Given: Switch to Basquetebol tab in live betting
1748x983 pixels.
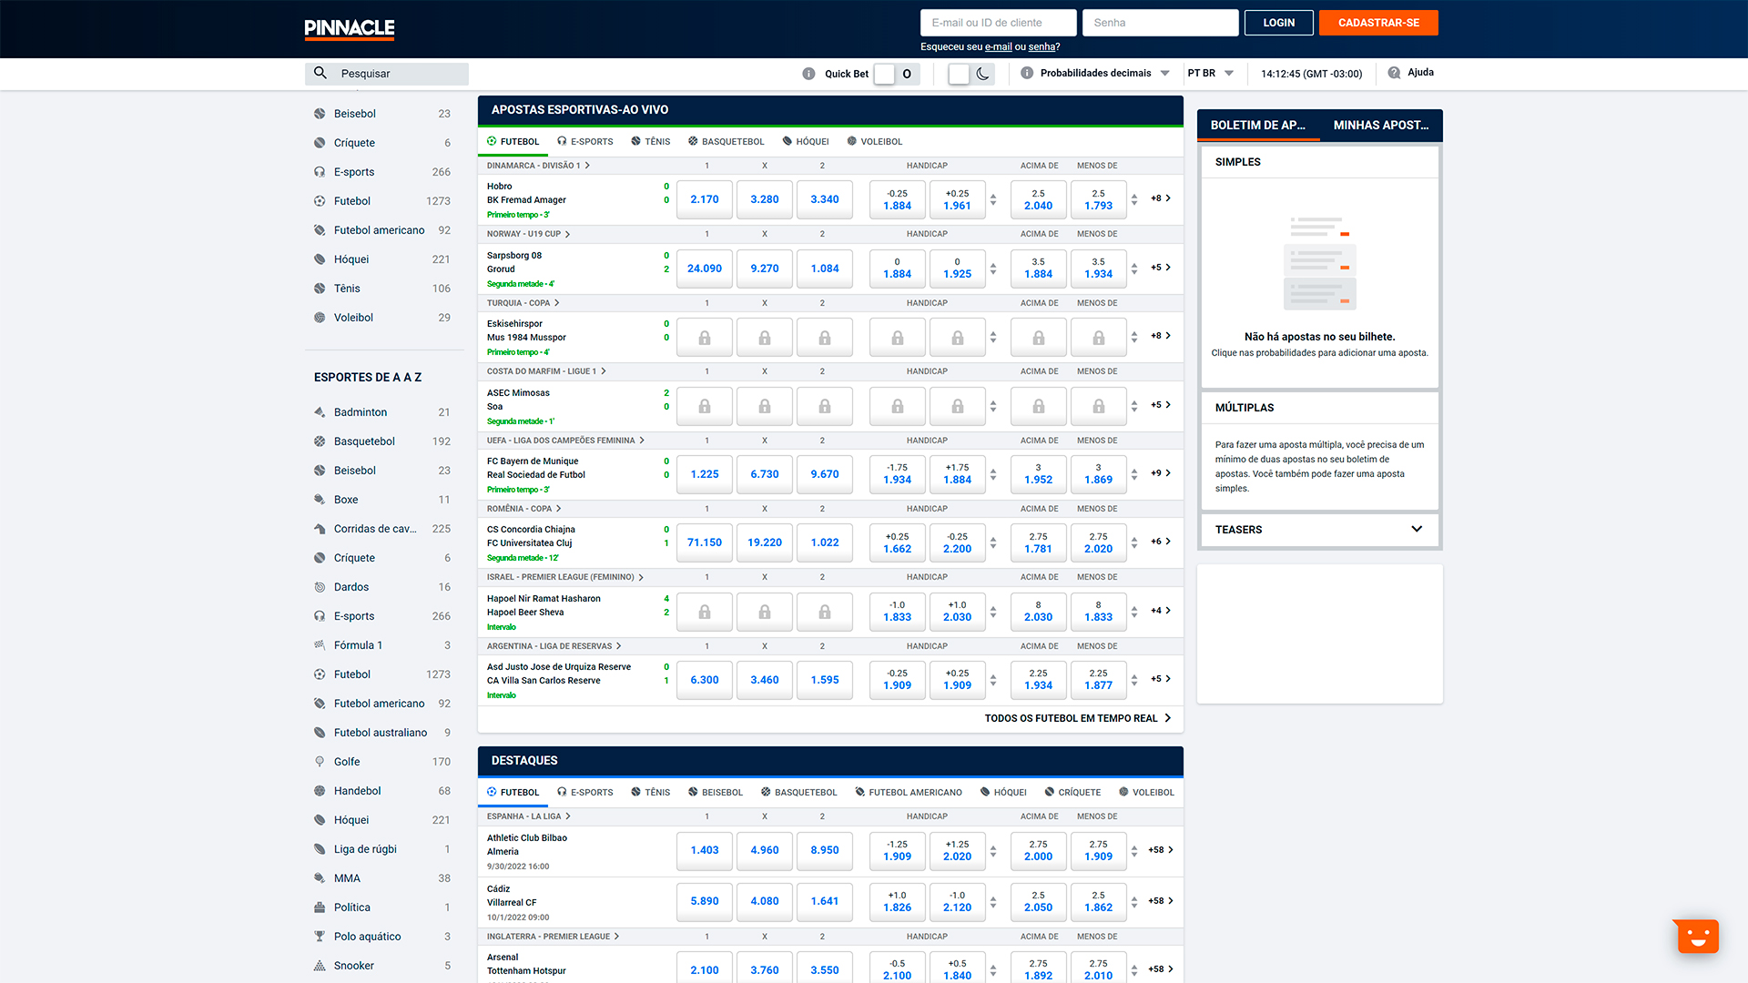Looking at the screenshot, I should coord(727,141).
